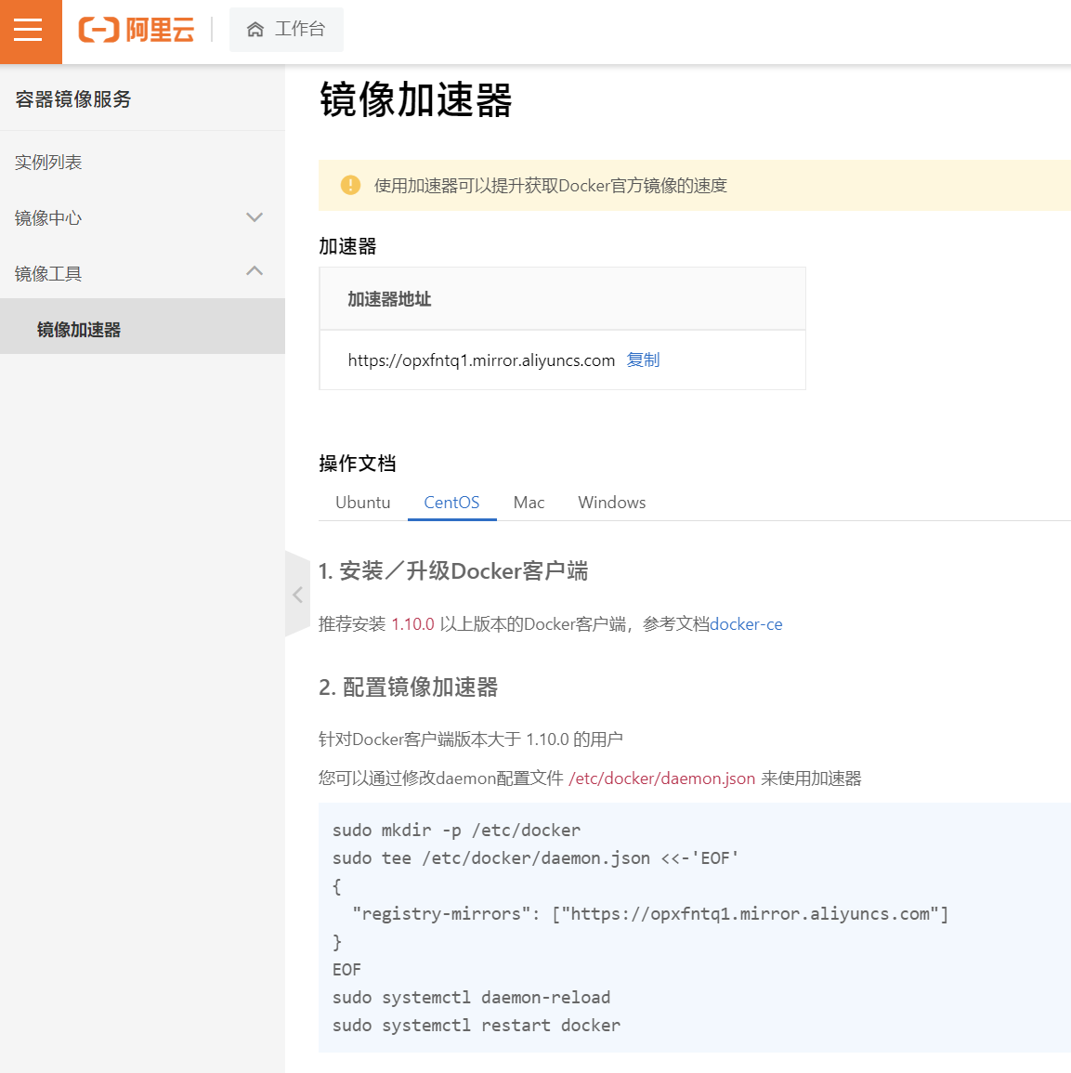The image size is (1071, 1073).
Task: Switch to the Windows tab
Action: click(x=612, y=503)
